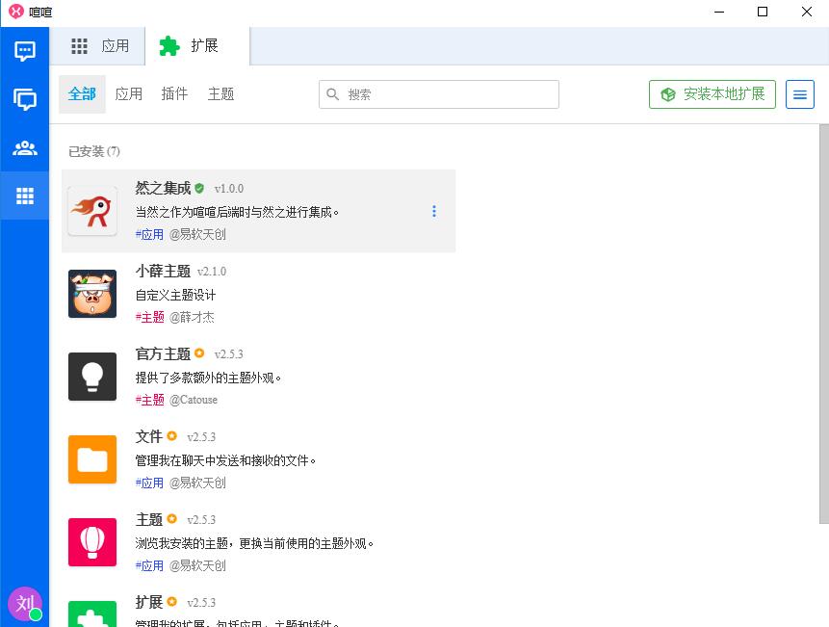Viewport: 829px width, 627px height.
Task: Click the 然之集成 extension icon
Action: coord(92,211)
